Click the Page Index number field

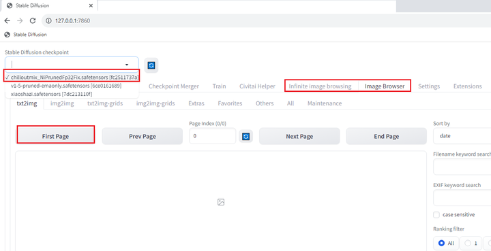[212, 136]
